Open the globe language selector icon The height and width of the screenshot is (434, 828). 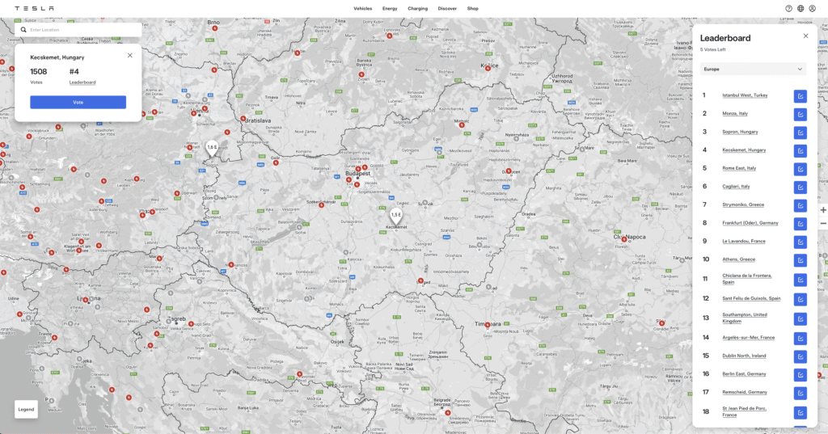(801, 8)
